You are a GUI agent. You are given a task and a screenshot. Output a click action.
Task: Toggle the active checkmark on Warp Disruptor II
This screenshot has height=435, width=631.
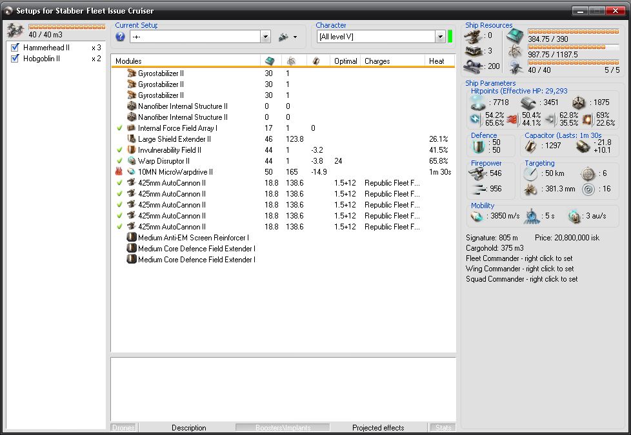pos(119,161)
